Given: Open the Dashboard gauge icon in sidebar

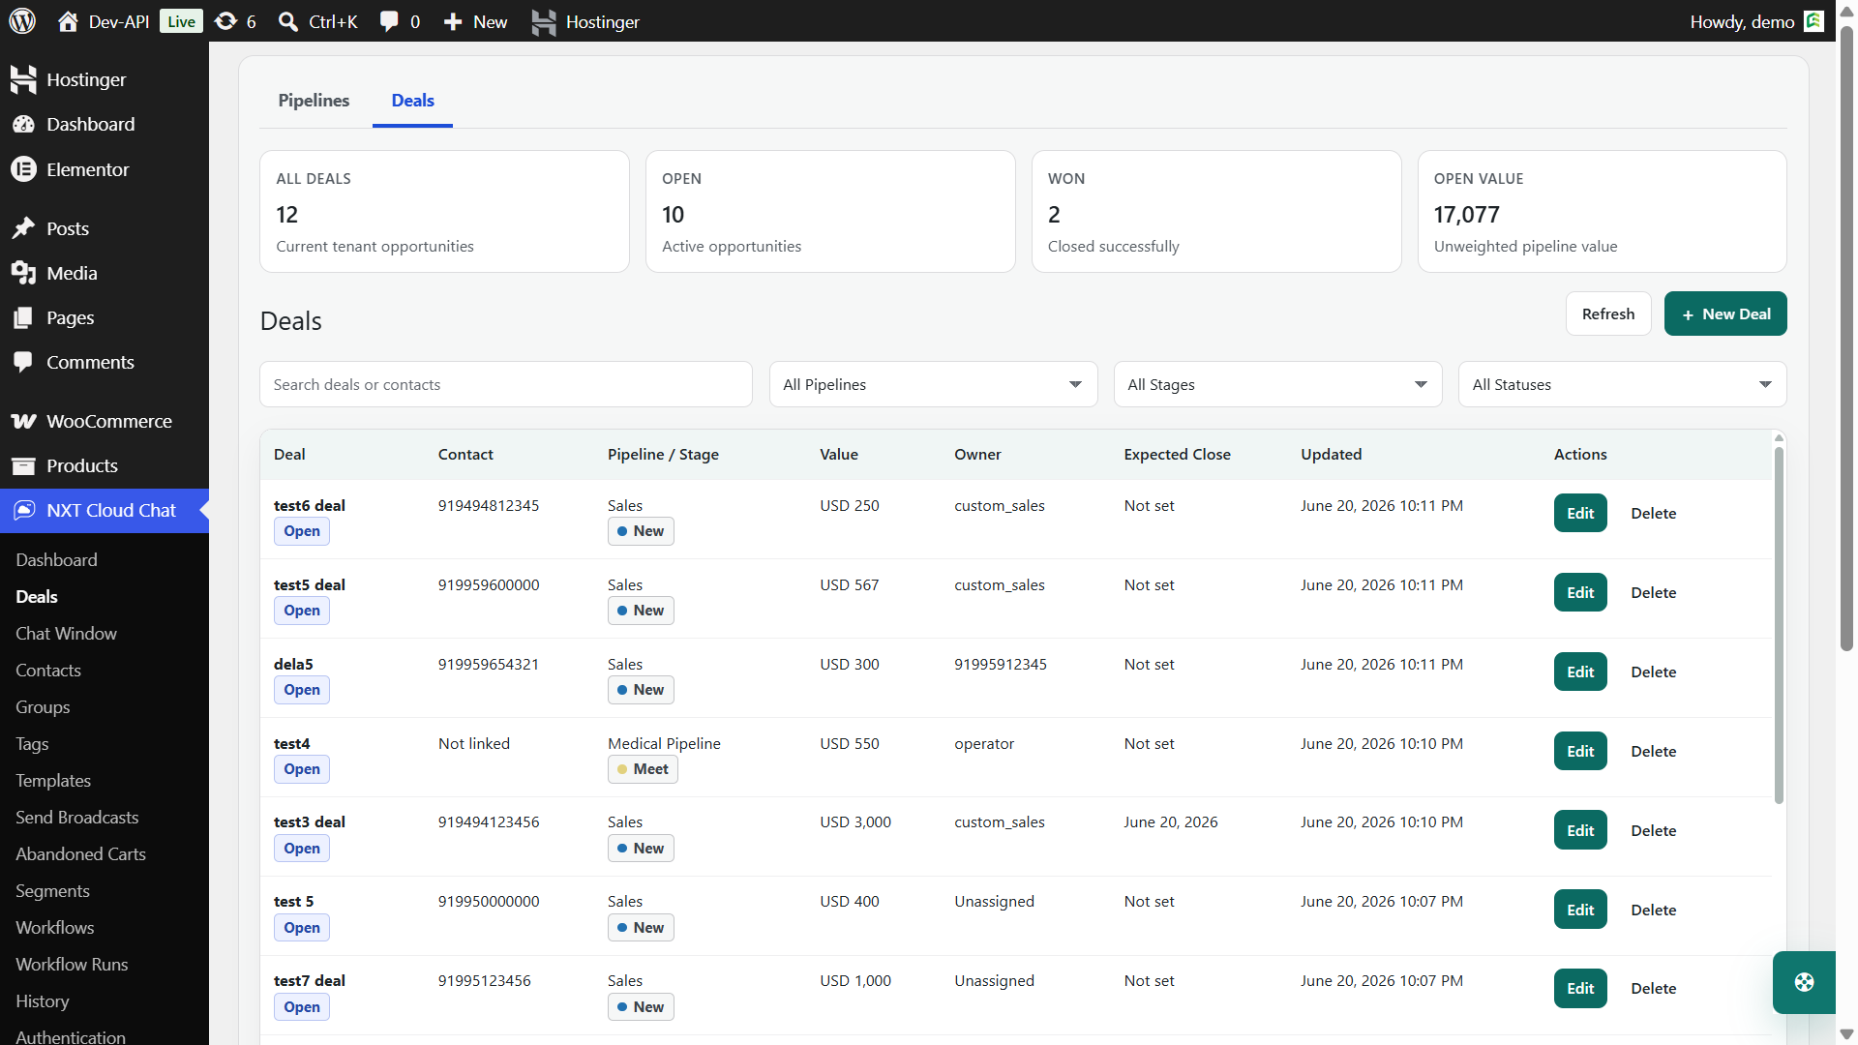Looking at the screenshot, I should 23,124.
